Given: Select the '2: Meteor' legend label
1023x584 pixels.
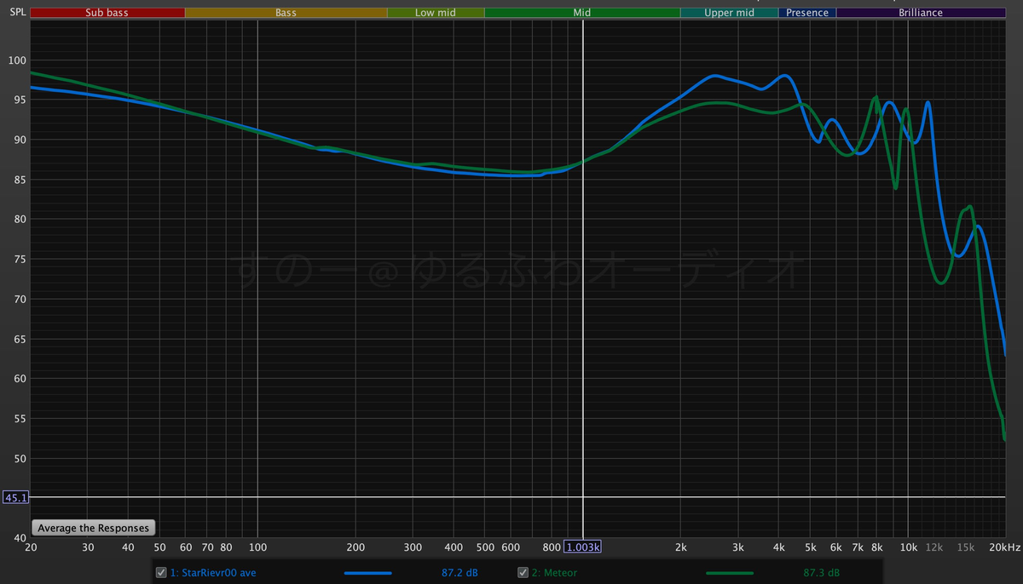Looking at the screenshot, I should [x=554, y=573].
